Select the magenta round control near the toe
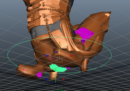 [39, 75]
